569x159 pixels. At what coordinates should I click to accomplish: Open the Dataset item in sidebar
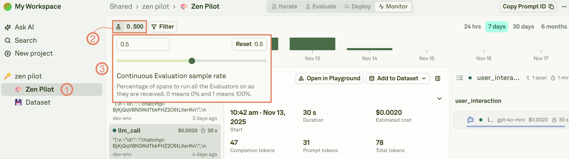[38, 102]
